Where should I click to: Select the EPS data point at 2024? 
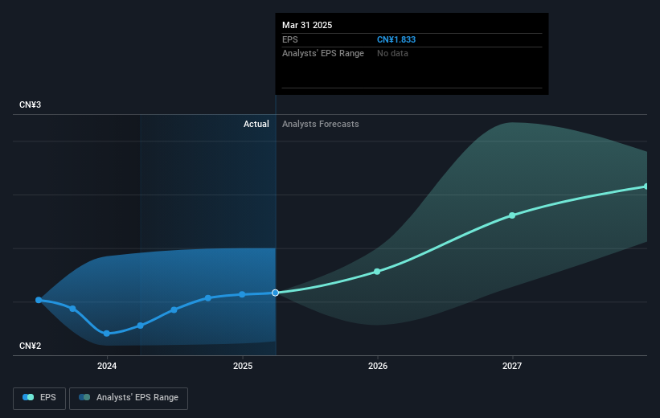(x=106, y=334)
